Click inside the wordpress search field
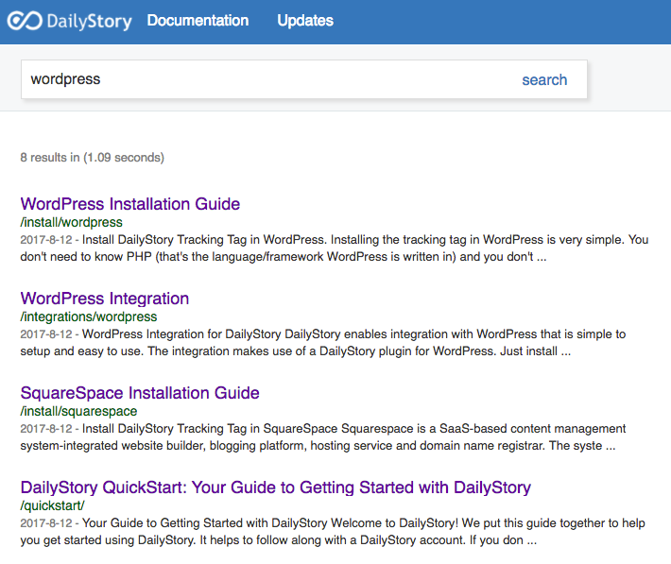 click(266, 79)
